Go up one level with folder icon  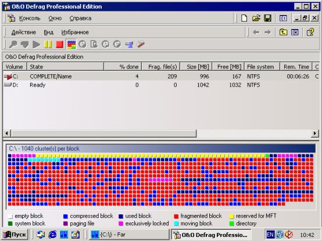(x=283, y=32)
